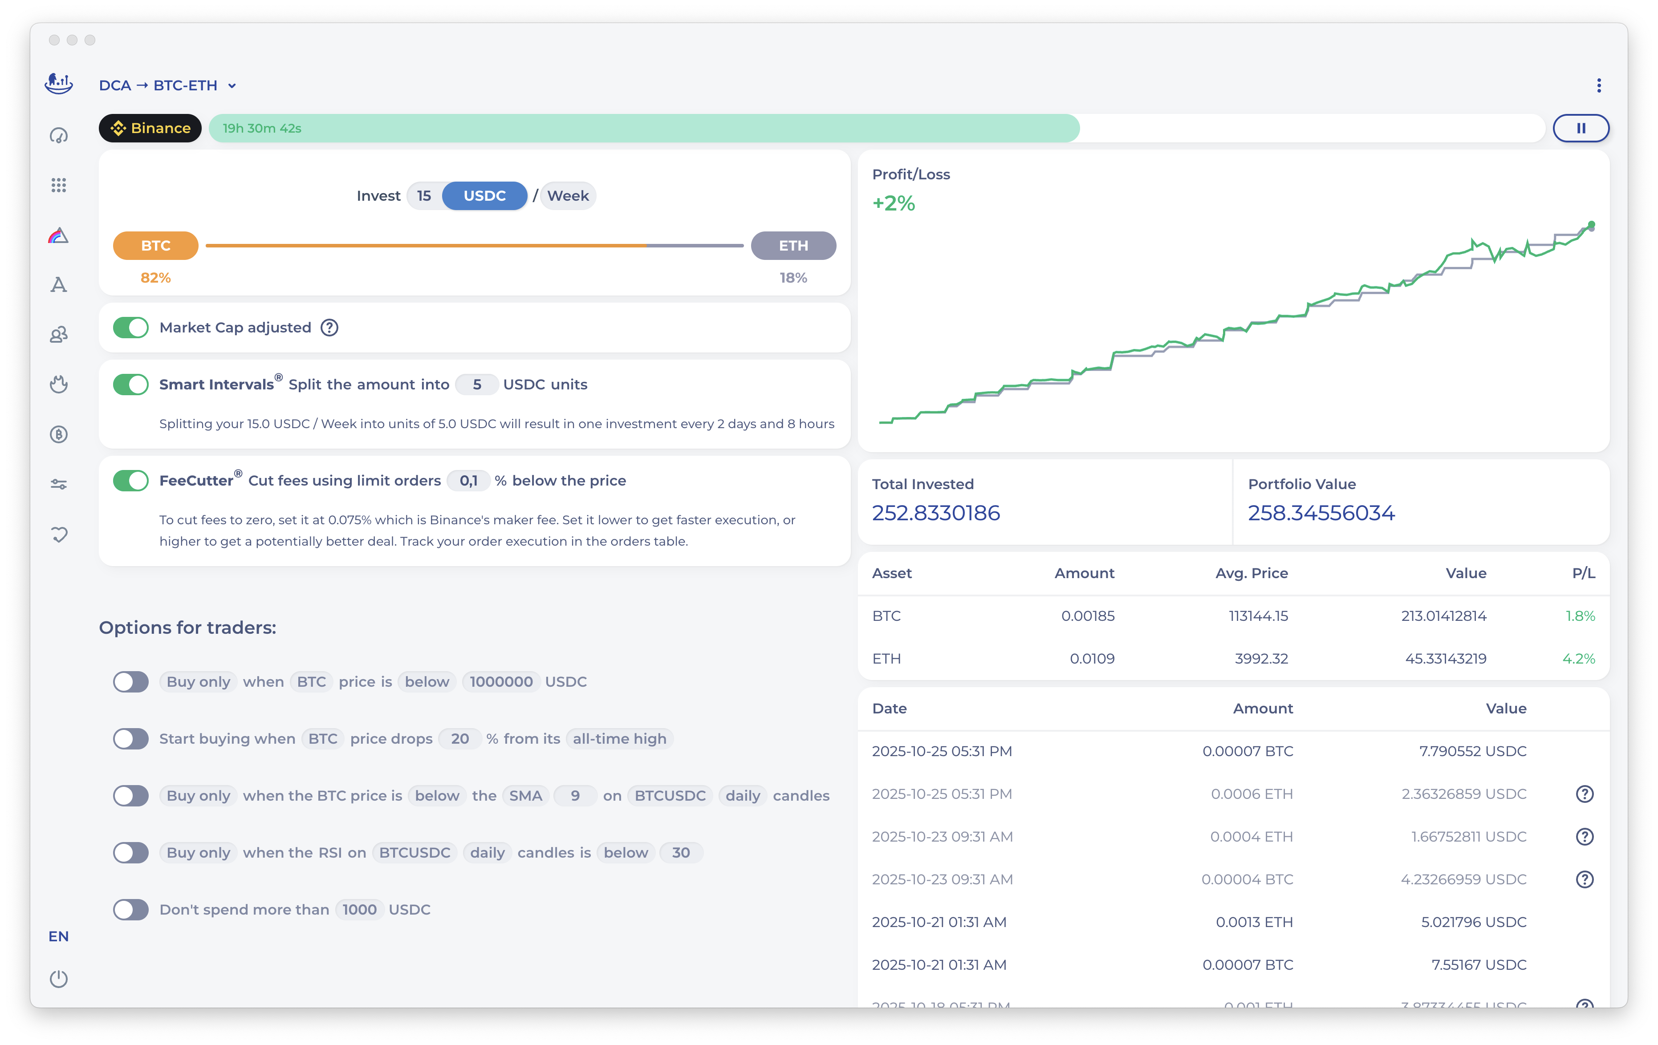1658x1045 pixels.
Task: Click the FeeCutter percentage input field
Action: [468, 481]
